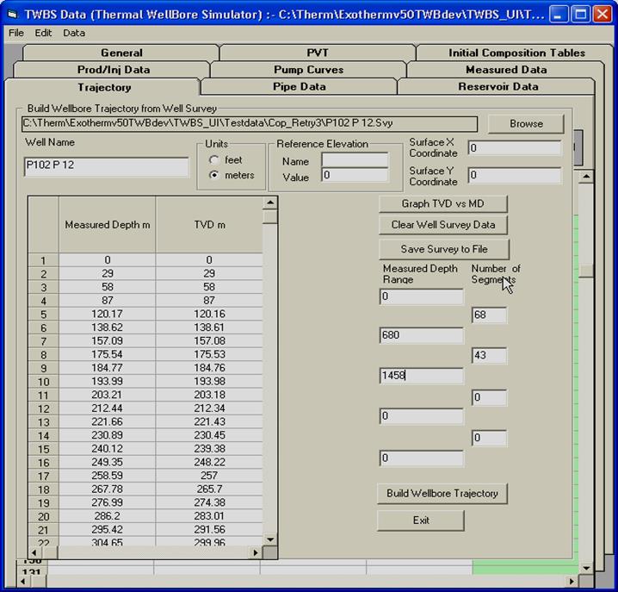Click the measured depth cell 221.66

(108, 422)
